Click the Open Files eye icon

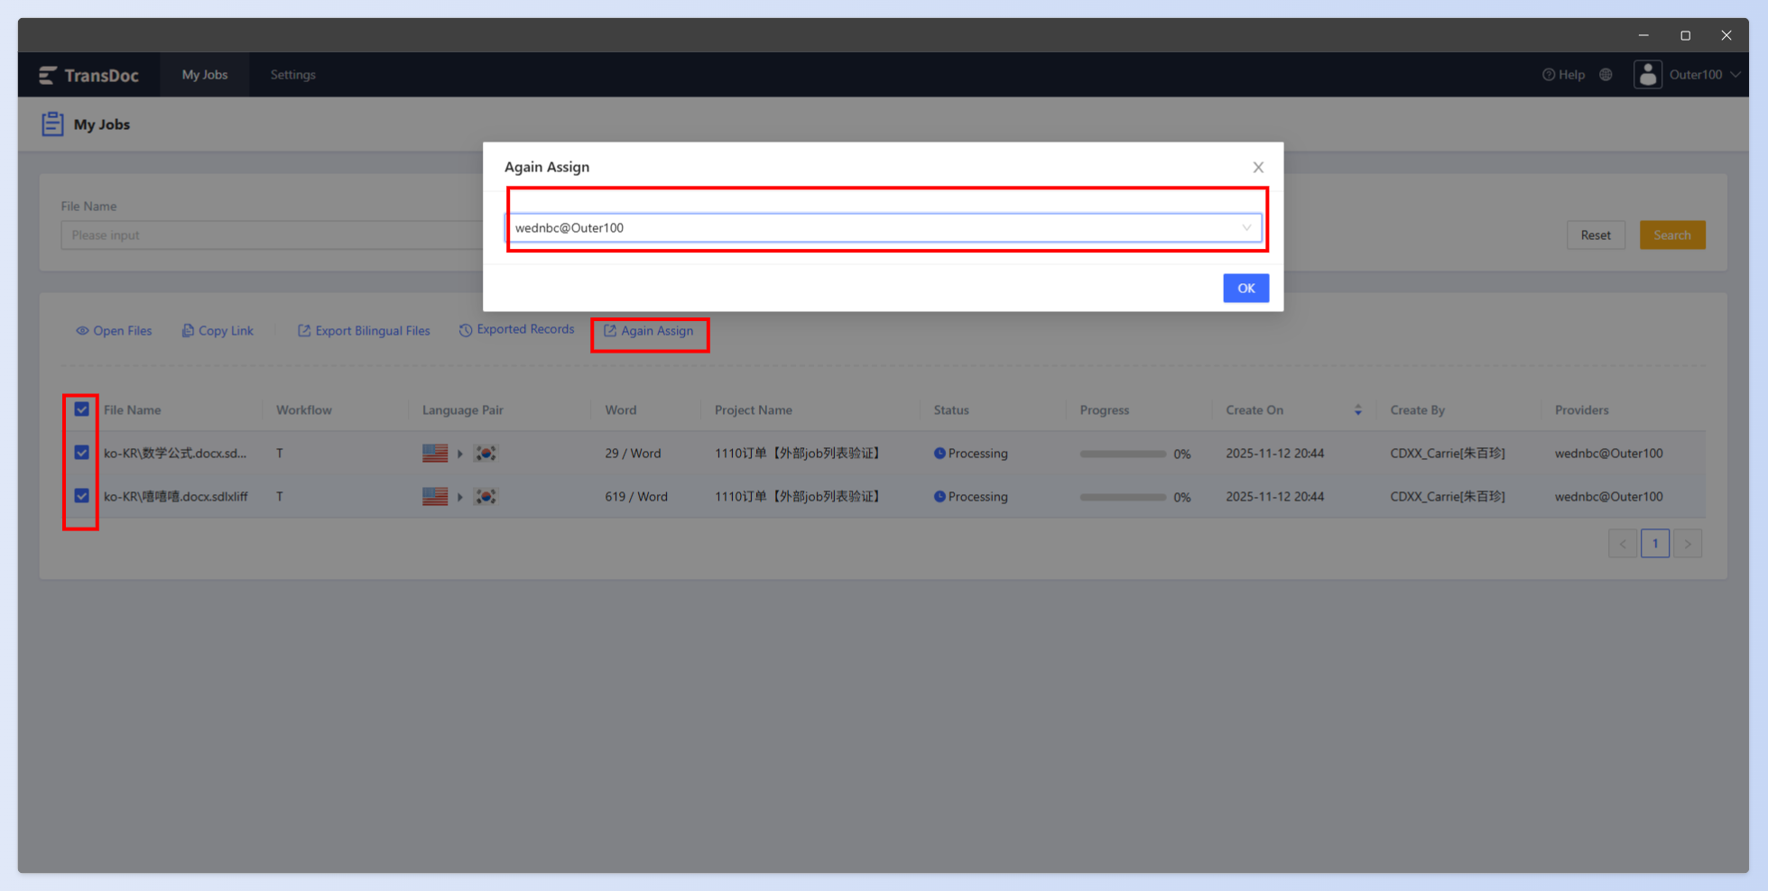[82, 331]
